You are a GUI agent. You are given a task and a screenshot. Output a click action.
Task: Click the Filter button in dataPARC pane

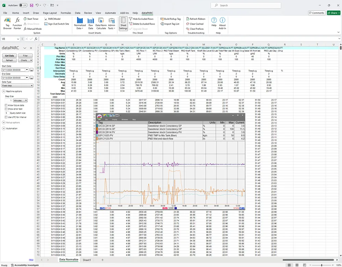click(25, 55)
